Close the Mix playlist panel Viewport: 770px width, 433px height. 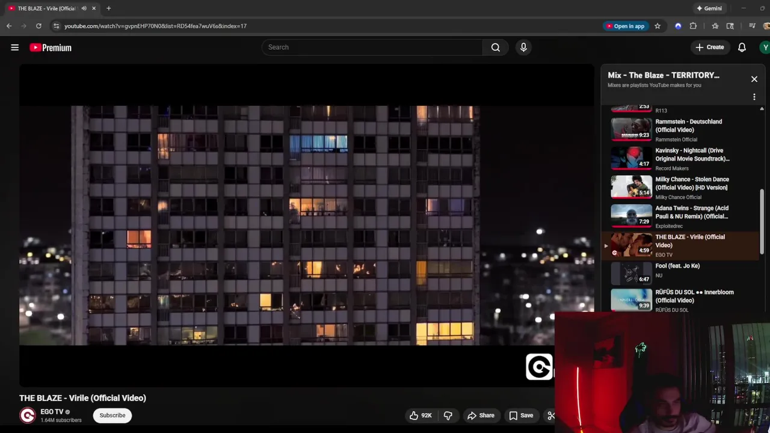point(754,79)
